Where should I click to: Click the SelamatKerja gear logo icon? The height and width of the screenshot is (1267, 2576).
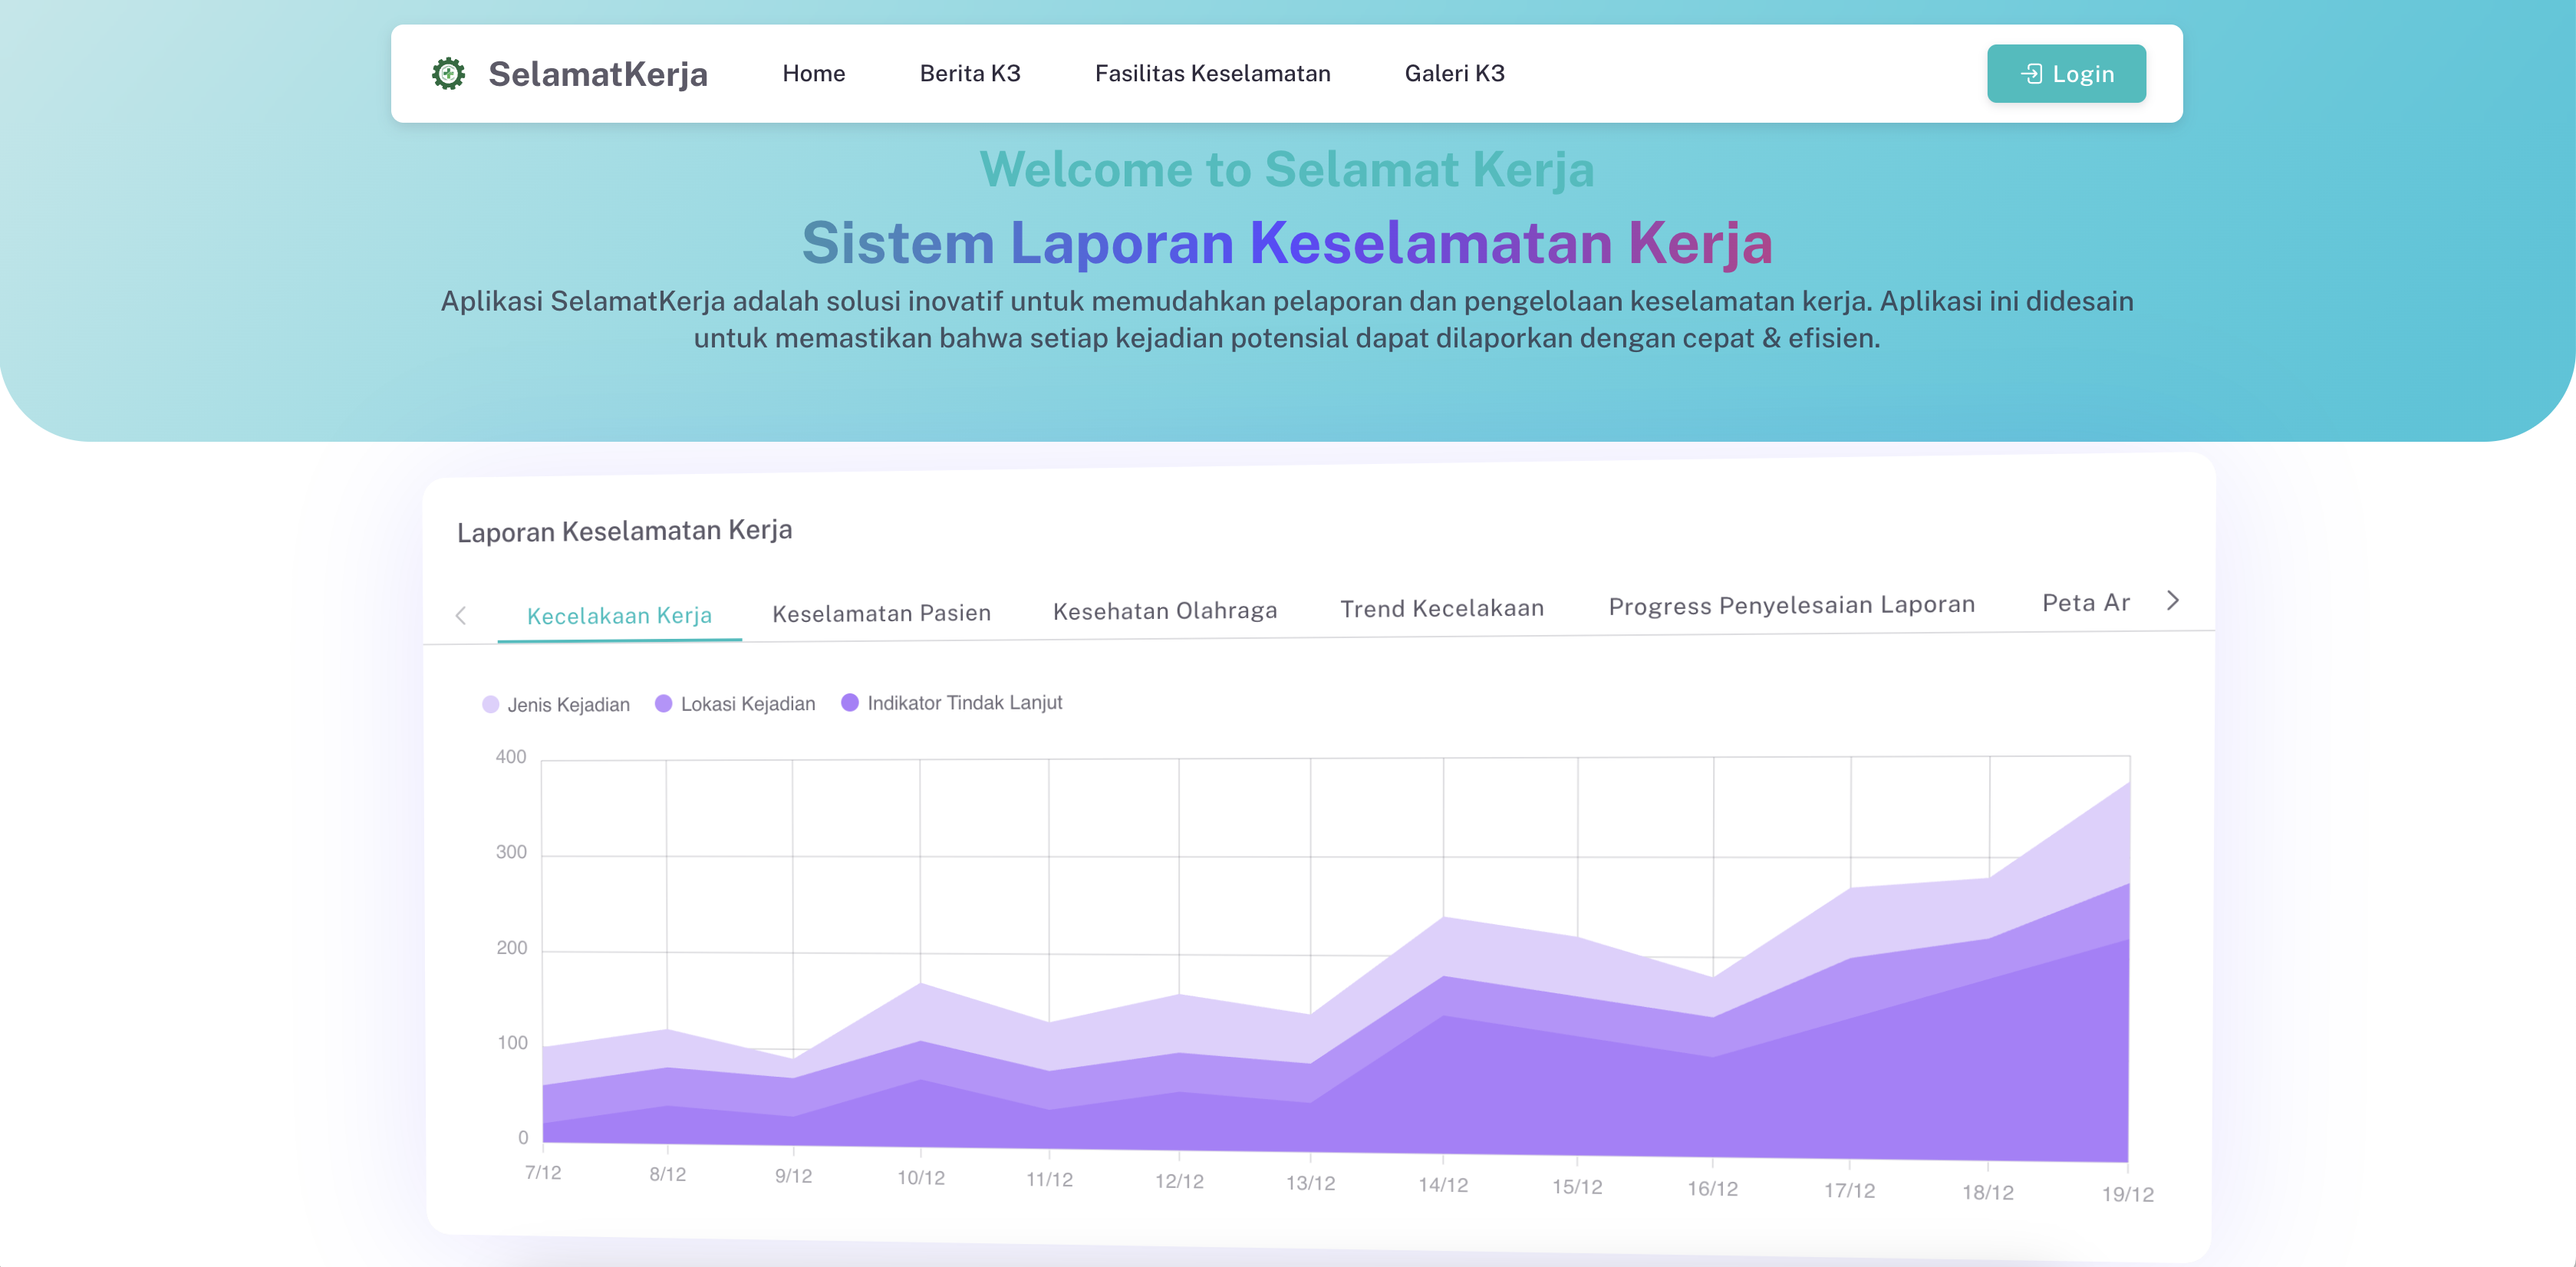[x=448, y=73]
